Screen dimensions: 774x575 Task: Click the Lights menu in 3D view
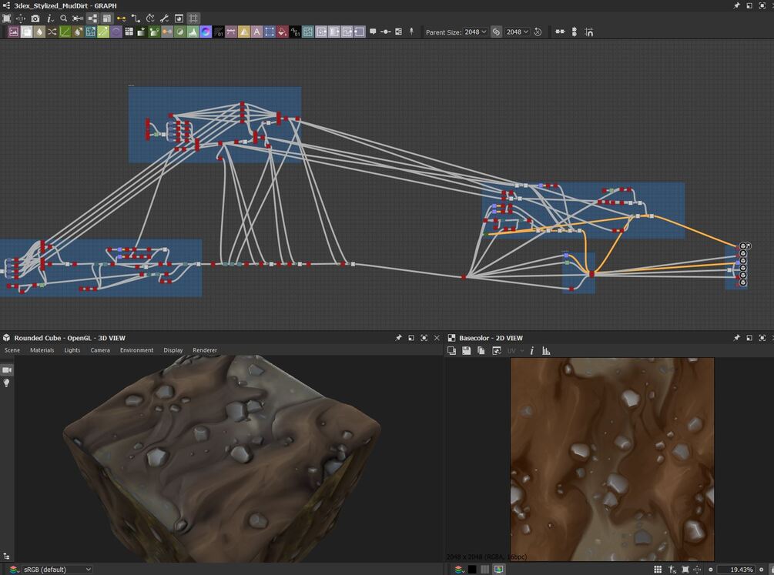pyautogui.click(x=72, y=350)
